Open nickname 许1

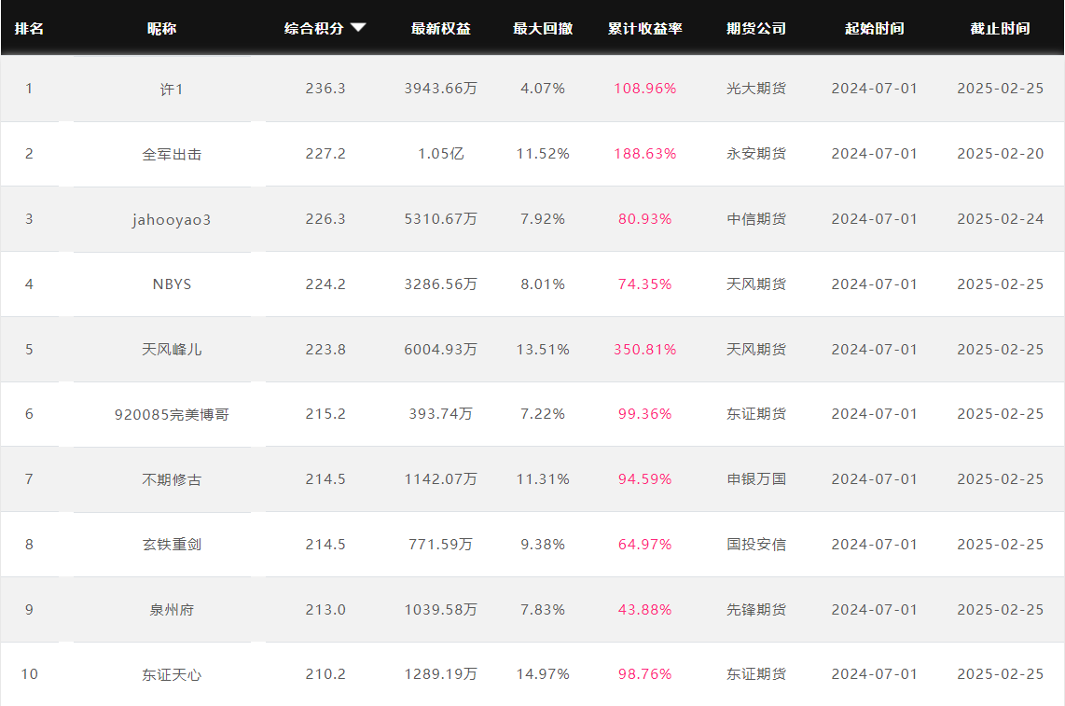click(x=172, y=89)
